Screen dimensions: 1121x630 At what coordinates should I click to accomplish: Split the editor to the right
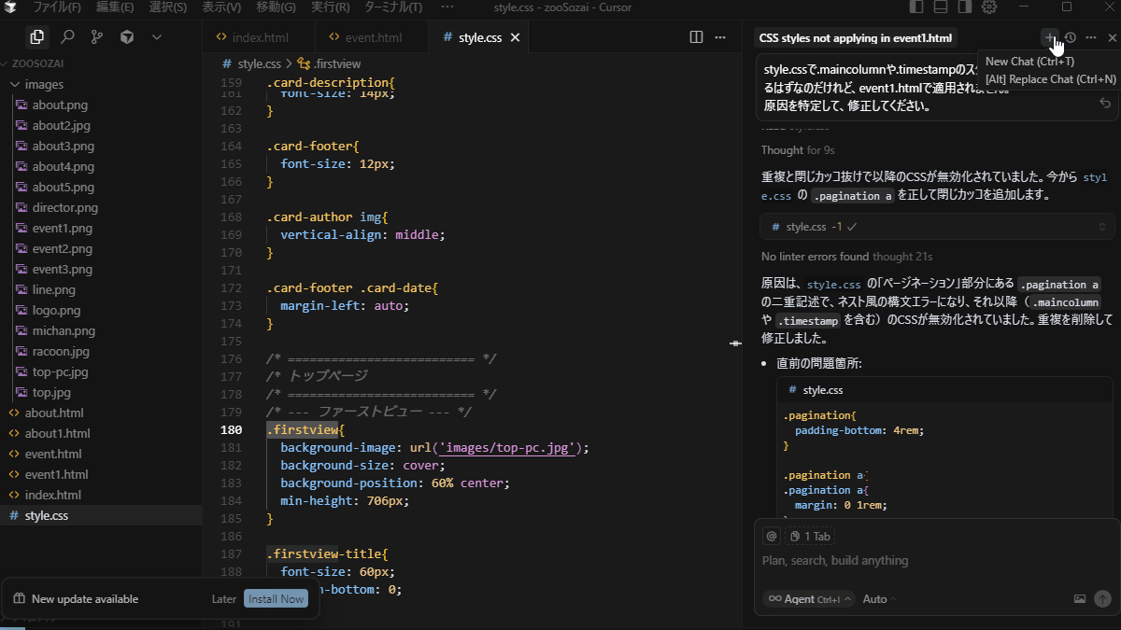(x=696, y=37)
